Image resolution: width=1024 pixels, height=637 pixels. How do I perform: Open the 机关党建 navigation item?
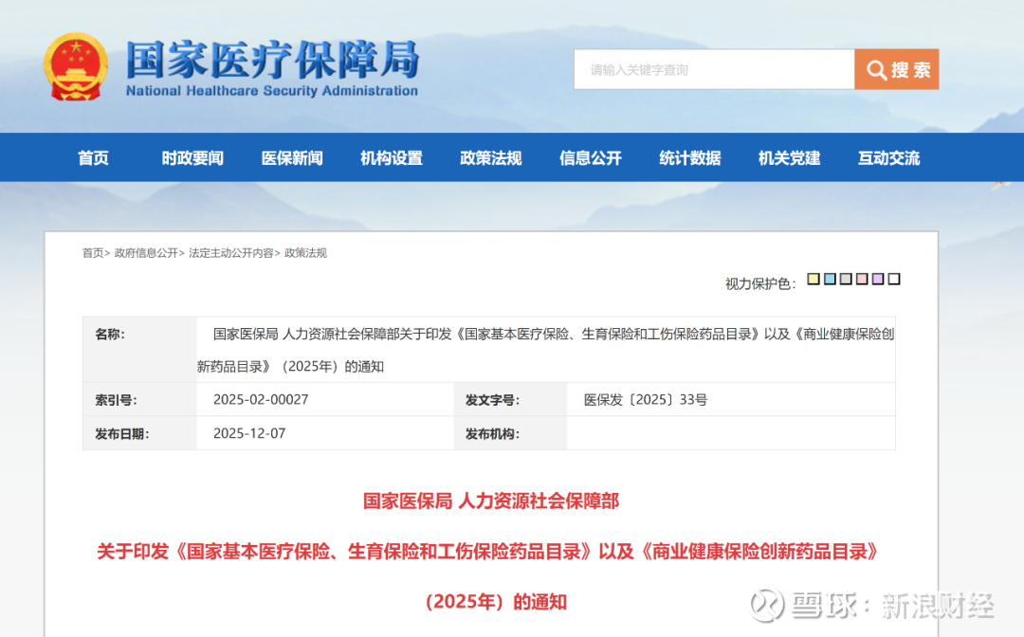[x=789, y=158]
